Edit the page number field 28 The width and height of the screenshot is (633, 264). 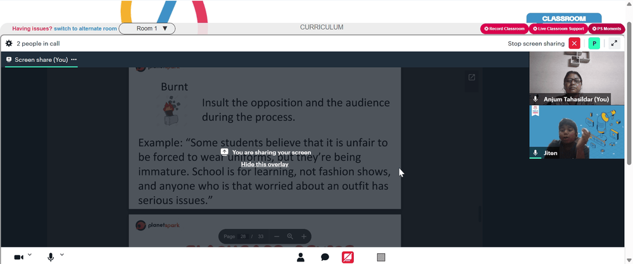click(x=243, y=237)
